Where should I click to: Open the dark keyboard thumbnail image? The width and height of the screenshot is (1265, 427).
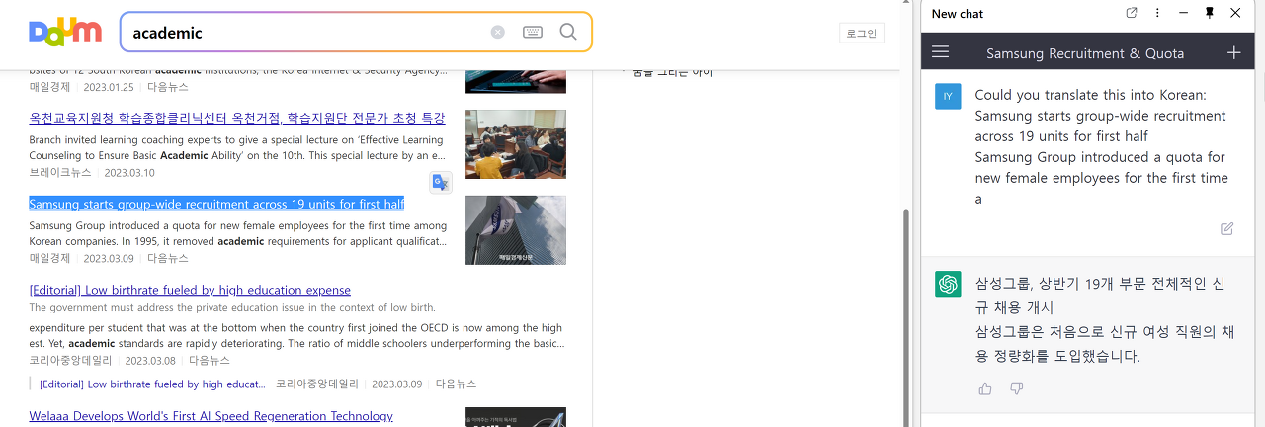click(516, 82)
